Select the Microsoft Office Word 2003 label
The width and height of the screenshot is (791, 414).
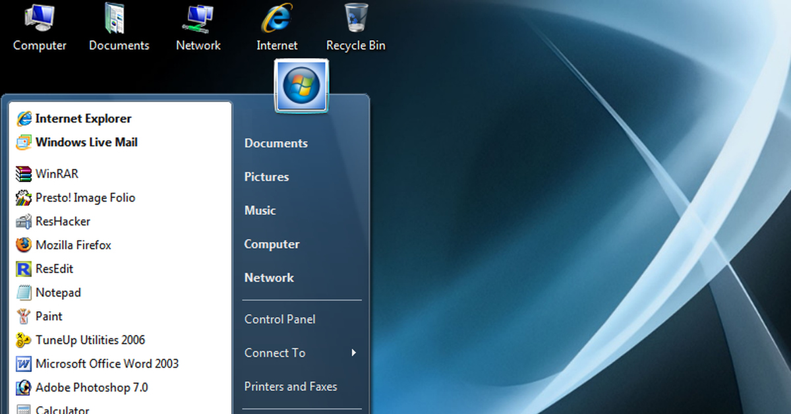(107, 364)
